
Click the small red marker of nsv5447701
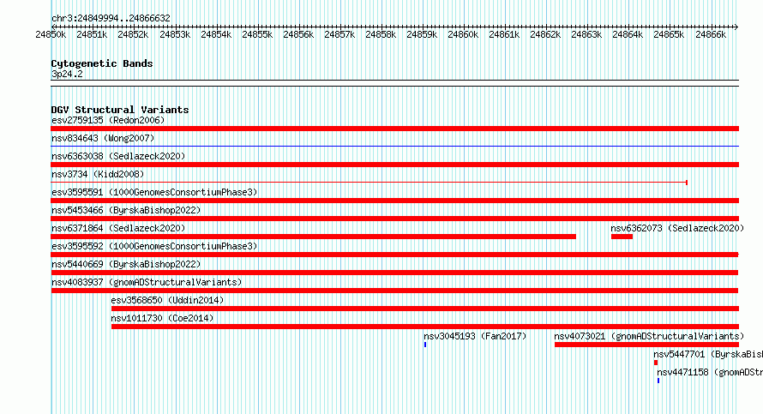[x=656, y=363]
